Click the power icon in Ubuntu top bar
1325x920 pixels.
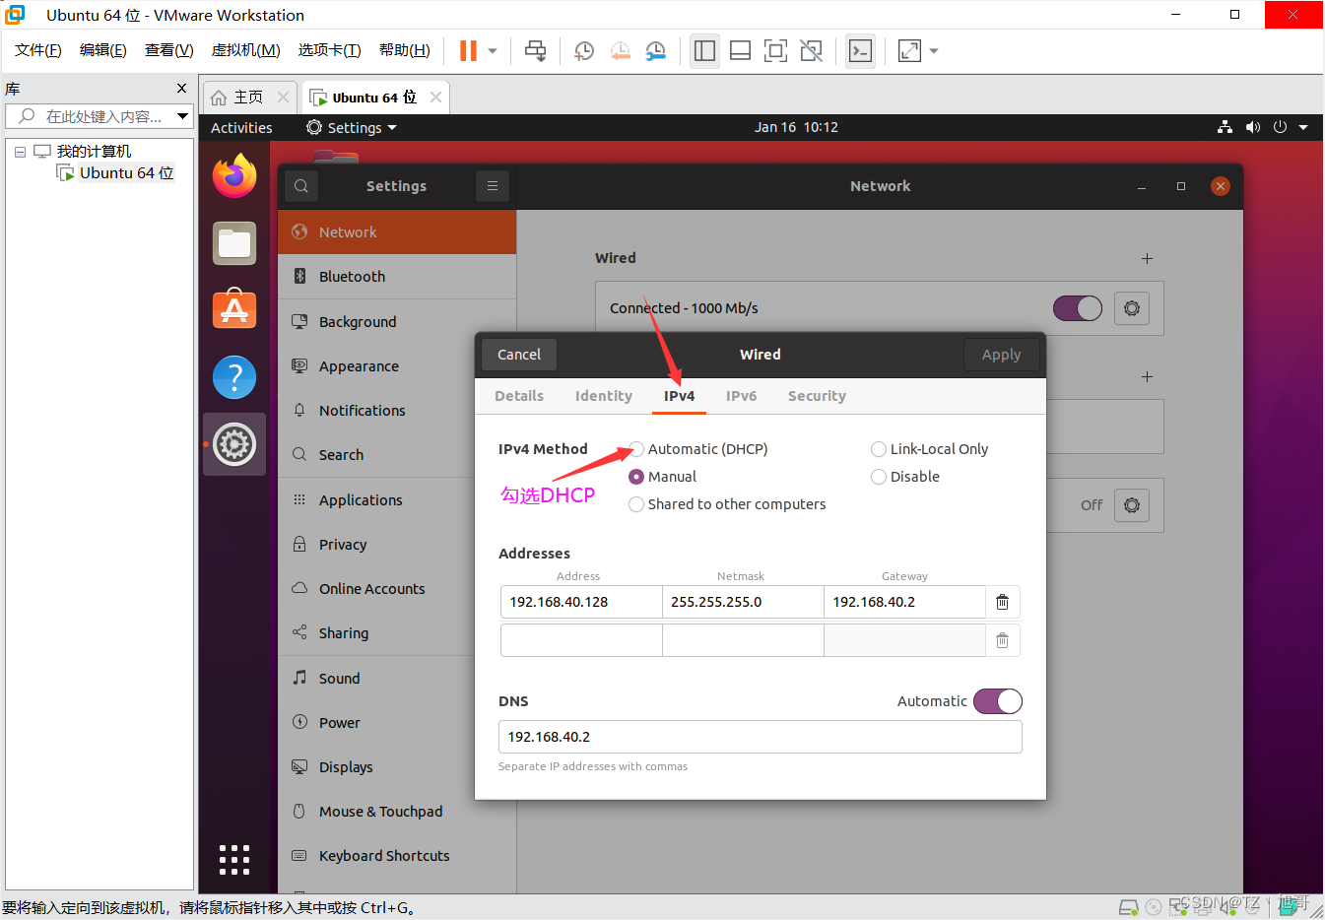(x=1280, y=127)
